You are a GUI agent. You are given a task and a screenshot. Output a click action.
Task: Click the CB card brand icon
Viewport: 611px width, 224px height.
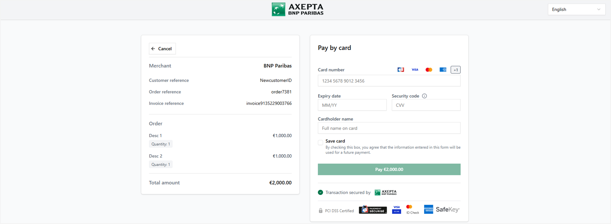[400, 70]
